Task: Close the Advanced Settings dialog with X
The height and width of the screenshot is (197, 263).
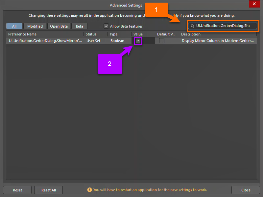Action: [x=254, y=4]
